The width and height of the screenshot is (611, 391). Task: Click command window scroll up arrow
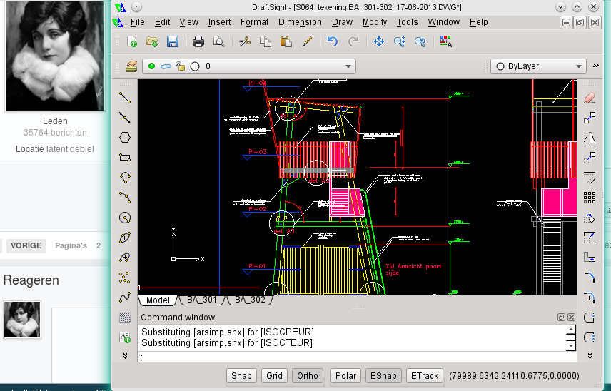571,330
